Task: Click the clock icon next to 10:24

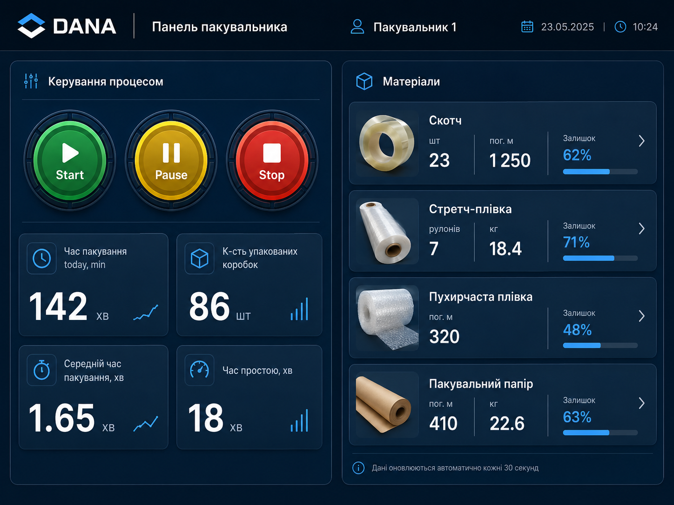Action: point(620,27)
